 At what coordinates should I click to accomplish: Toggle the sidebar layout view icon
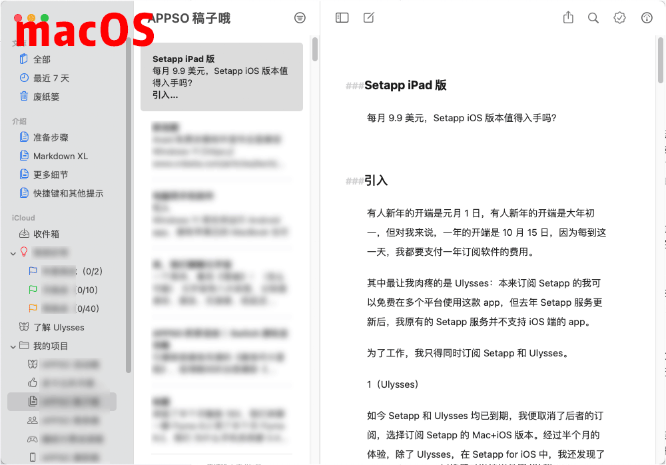[342, 17]
